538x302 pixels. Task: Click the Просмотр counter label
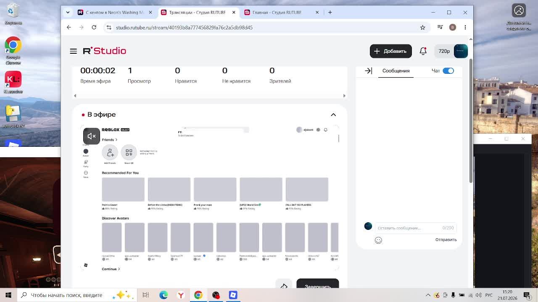click(x=139, y=81)
